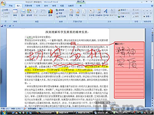The height and width of the screenshot is (115, 154).
Task: Expand the special symbols 符号 dropdown
Action: coord(147,16)
